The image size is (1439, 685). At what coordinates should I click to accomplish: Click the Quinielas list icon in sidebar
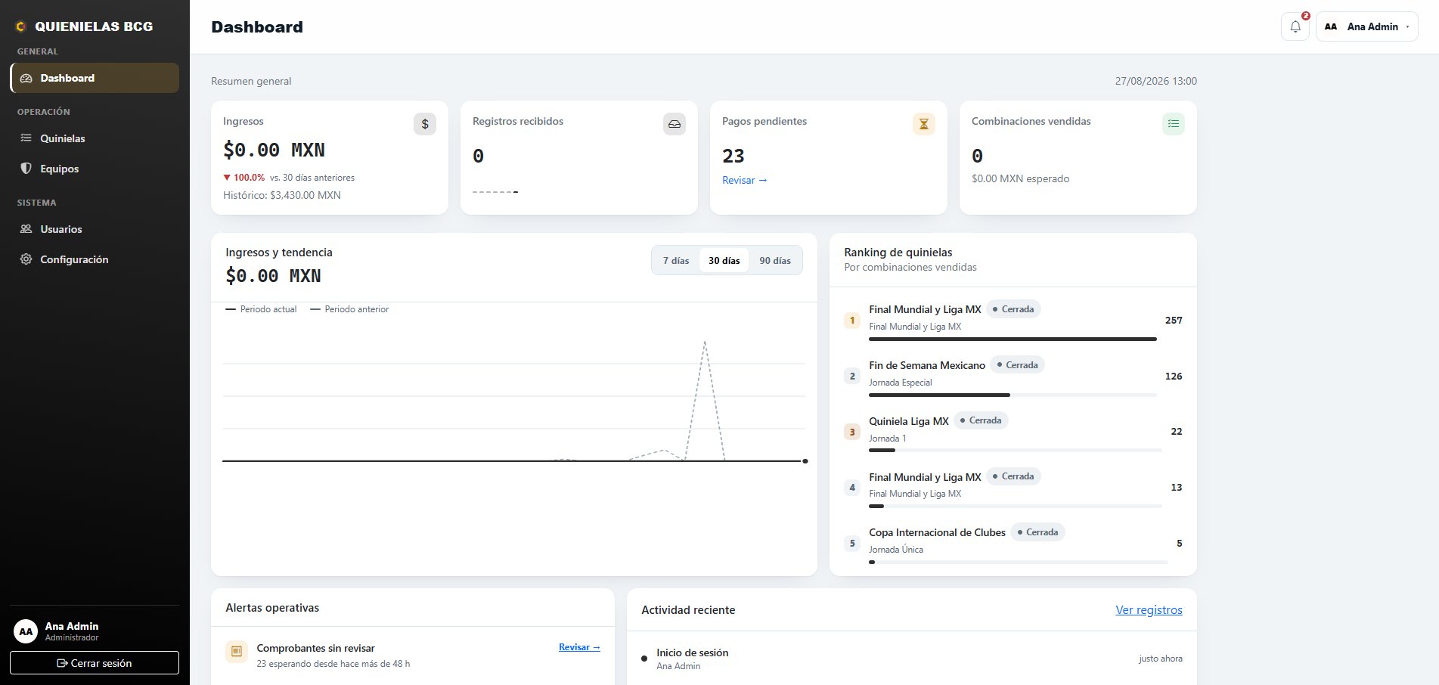pos(26,138)
